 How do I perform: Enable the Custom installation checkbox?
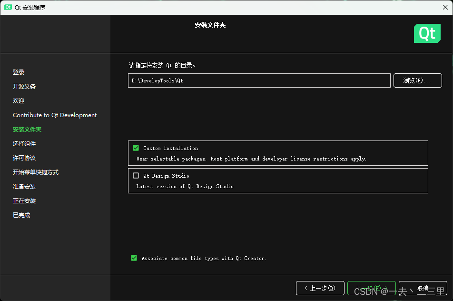(136, 148)
